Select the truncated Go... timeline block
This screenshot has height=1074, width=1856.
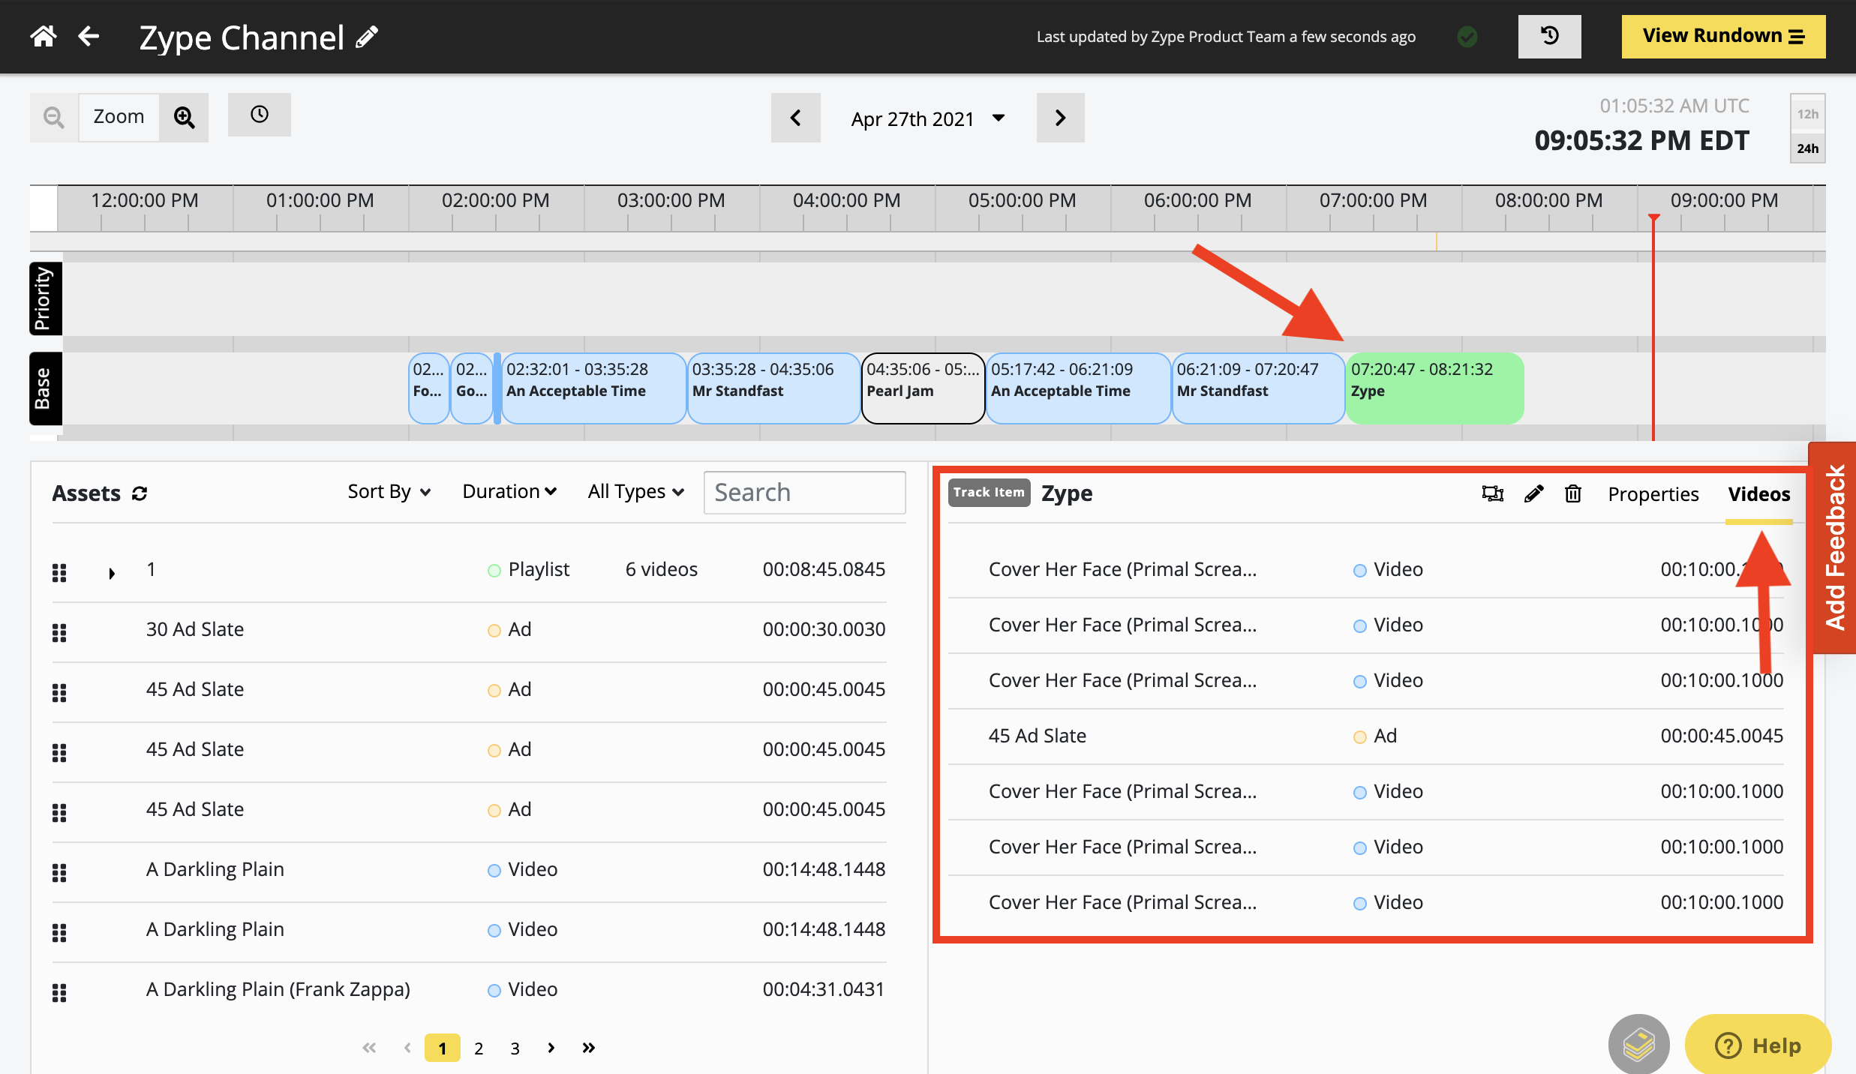[472, 388]
